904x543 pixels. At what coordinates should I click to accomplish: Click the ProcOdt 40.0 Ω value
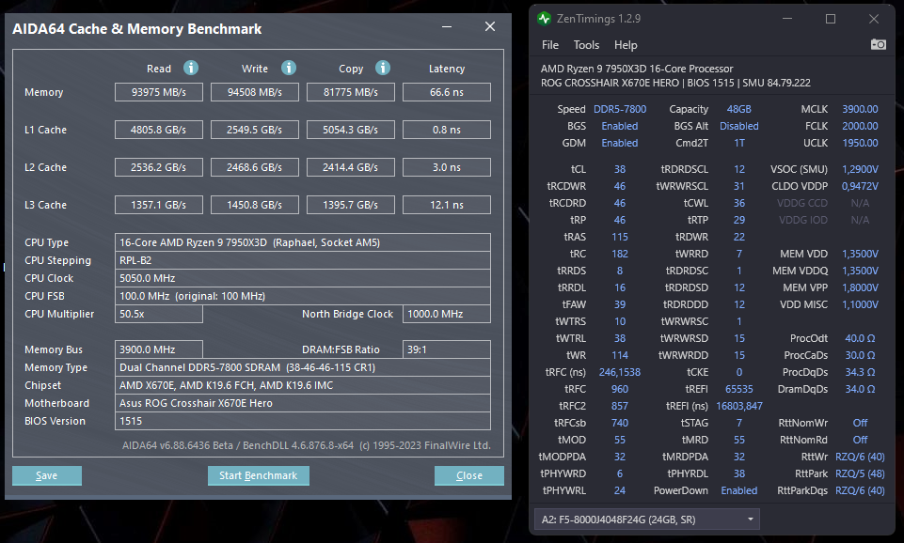860,338
